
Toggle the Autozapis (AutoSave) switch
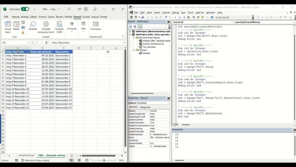point(25,9)
